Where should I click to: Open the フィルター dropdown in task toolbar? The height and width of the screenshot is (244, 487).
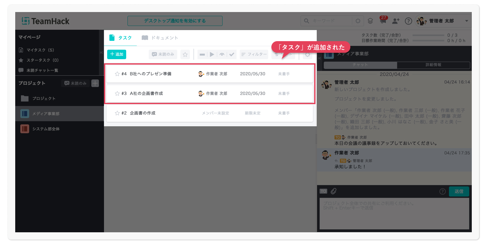pyautogui.click(x=254, y=54)
